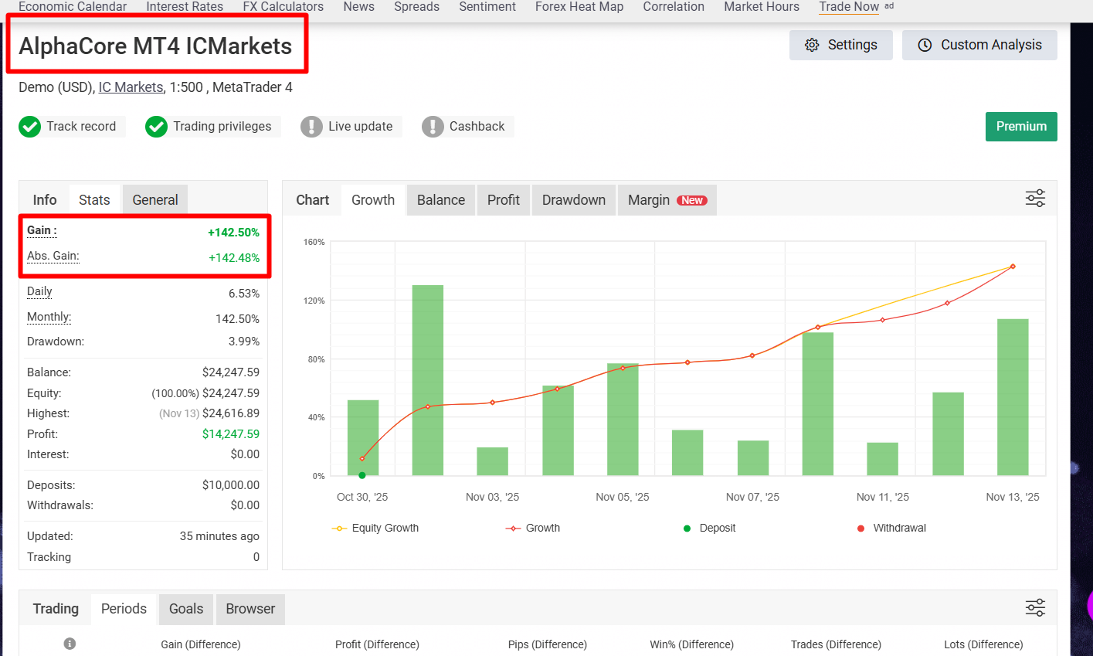Click the Lots (Difference) column header
The height and width of the screenshot is (656, 1093).
pos(983,644)
